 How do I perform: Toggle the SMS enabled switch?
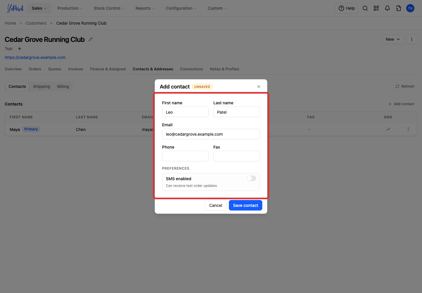251,178
